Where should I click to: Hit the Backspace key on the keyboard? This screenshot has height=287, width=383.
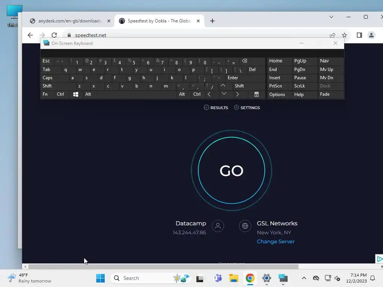pos(252,61)
